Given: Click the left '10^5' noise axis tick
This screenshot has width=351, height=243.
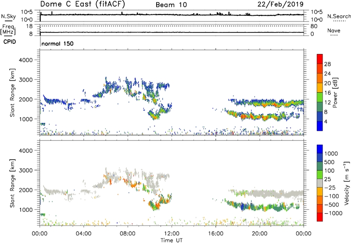Looking at the screenshot, I should click(27, 12).
